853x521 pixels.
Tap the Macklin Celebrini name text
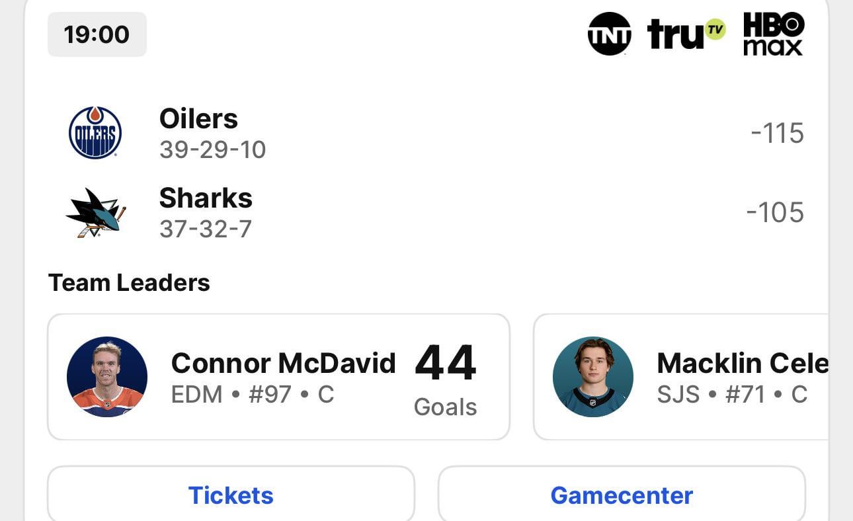coord(742,363)
